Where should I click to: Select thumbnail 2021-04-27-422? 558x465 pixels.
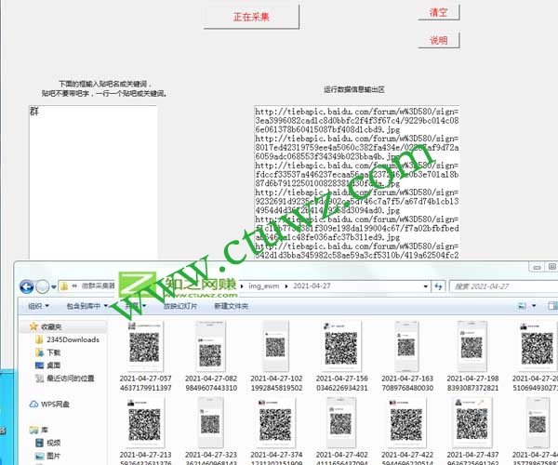point(406,422)
